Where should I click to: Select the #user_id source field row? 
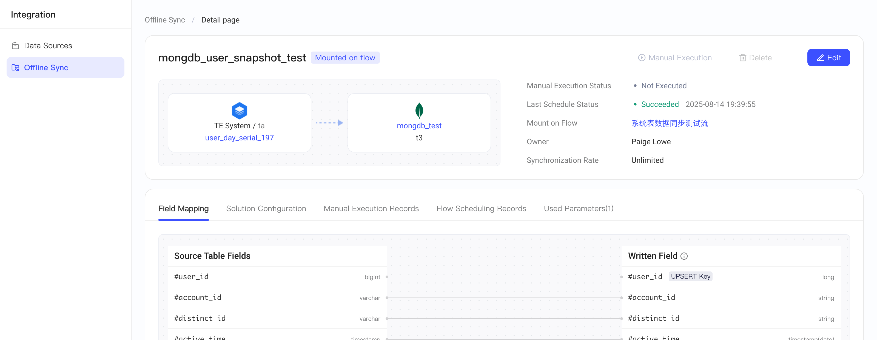[277, 277]
